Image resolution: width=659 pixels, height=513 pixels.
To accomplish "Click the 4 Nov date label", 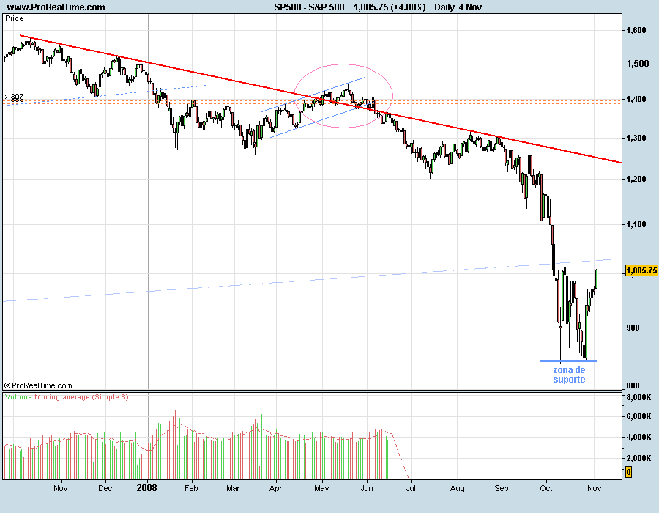I will click(x=470, y=7).
